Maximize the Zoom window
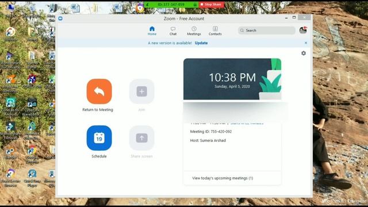 294,18
